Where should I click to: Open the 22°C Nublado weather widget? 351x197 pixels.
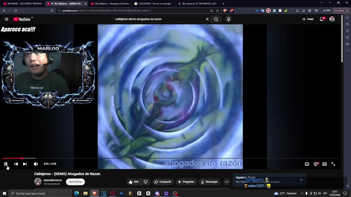pyautogui.click(x=285, y=193)
